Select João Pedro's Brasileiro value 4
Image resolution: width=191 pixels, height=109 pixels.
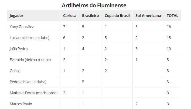pyautogui.click(x=83, y=49)
